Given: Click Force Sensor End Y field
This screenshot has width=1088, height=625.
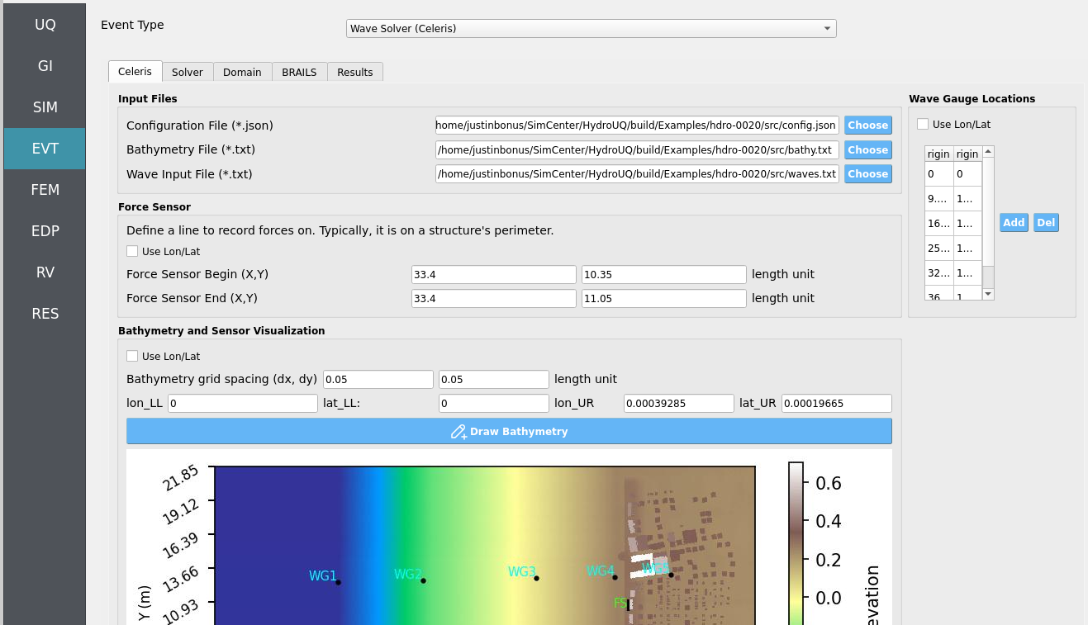Looking at the screenshot, I should (664, 298).
